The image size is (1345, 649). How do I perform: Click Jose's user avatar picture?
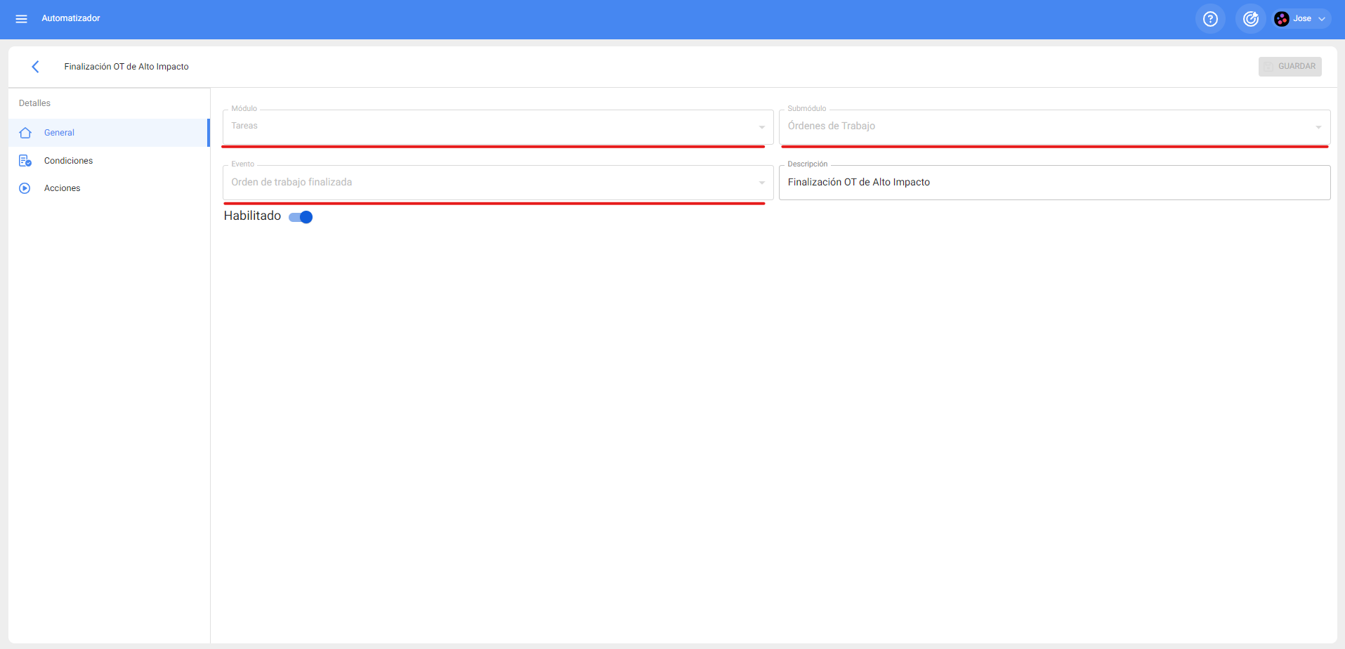coord(1281,19)
